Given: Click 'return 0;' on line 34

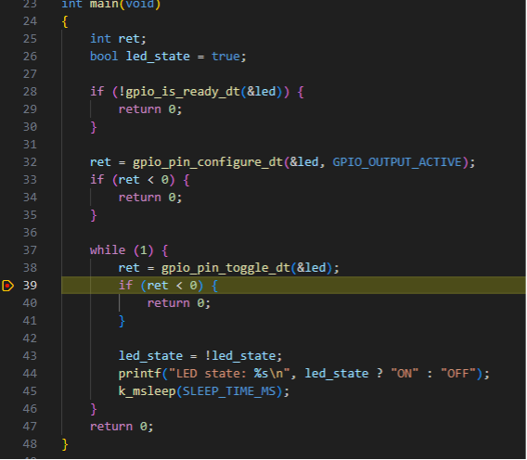Looking at the screenshot, I should (150, 198).
